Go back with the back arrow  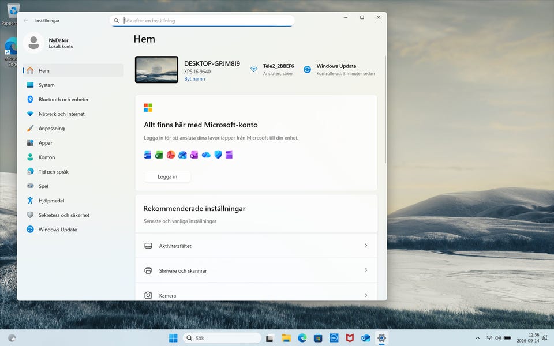click(x=25, y=21)
